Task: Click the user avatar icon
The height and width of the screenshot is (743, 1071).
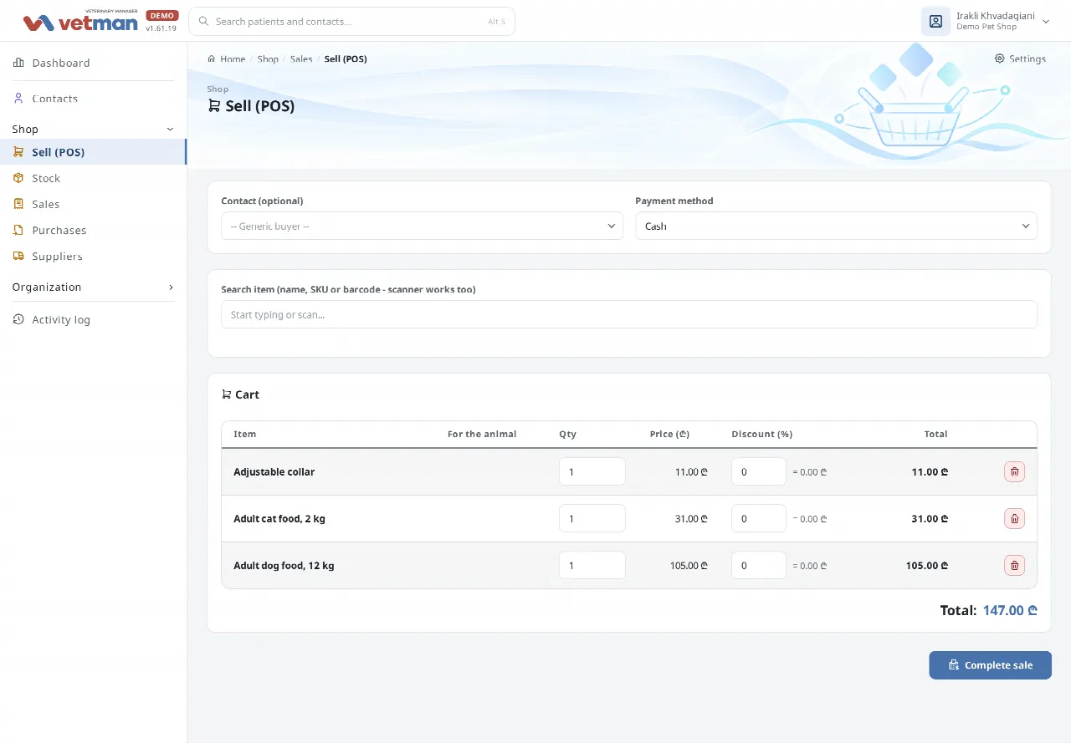Action: pyautogui.click(x=935, y=21)
